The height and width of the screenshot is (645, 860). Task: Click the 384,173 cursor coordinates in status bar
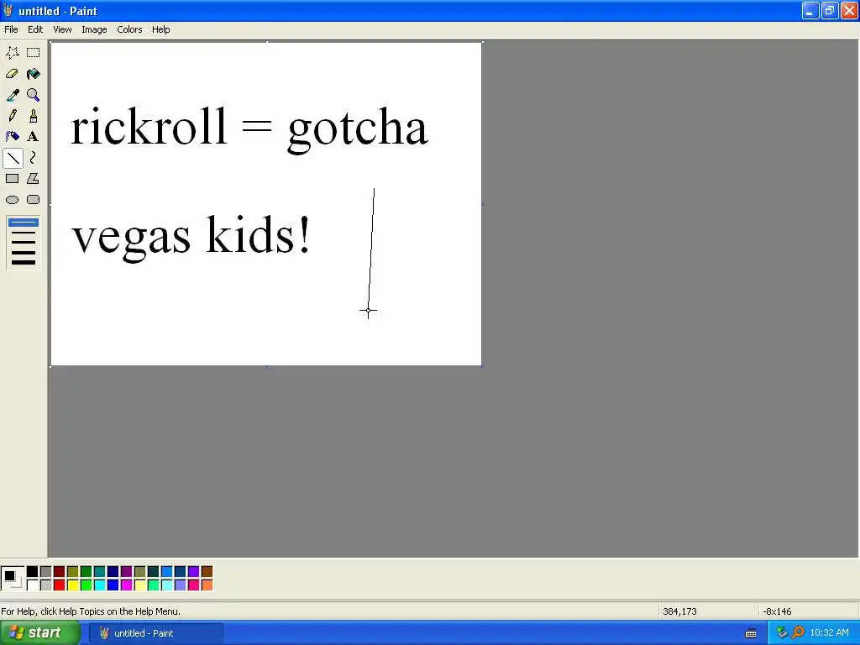[x=679, y=611]
